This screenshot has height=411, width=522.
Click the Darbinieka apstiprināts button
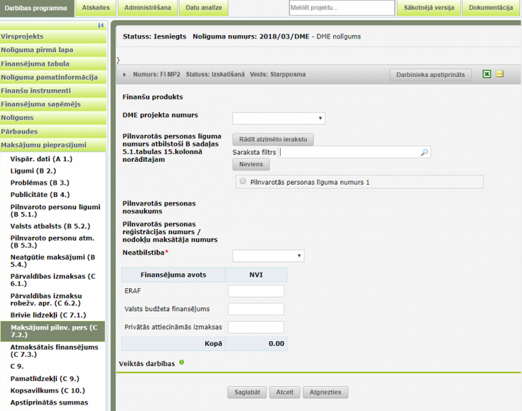tap(430, 74)
